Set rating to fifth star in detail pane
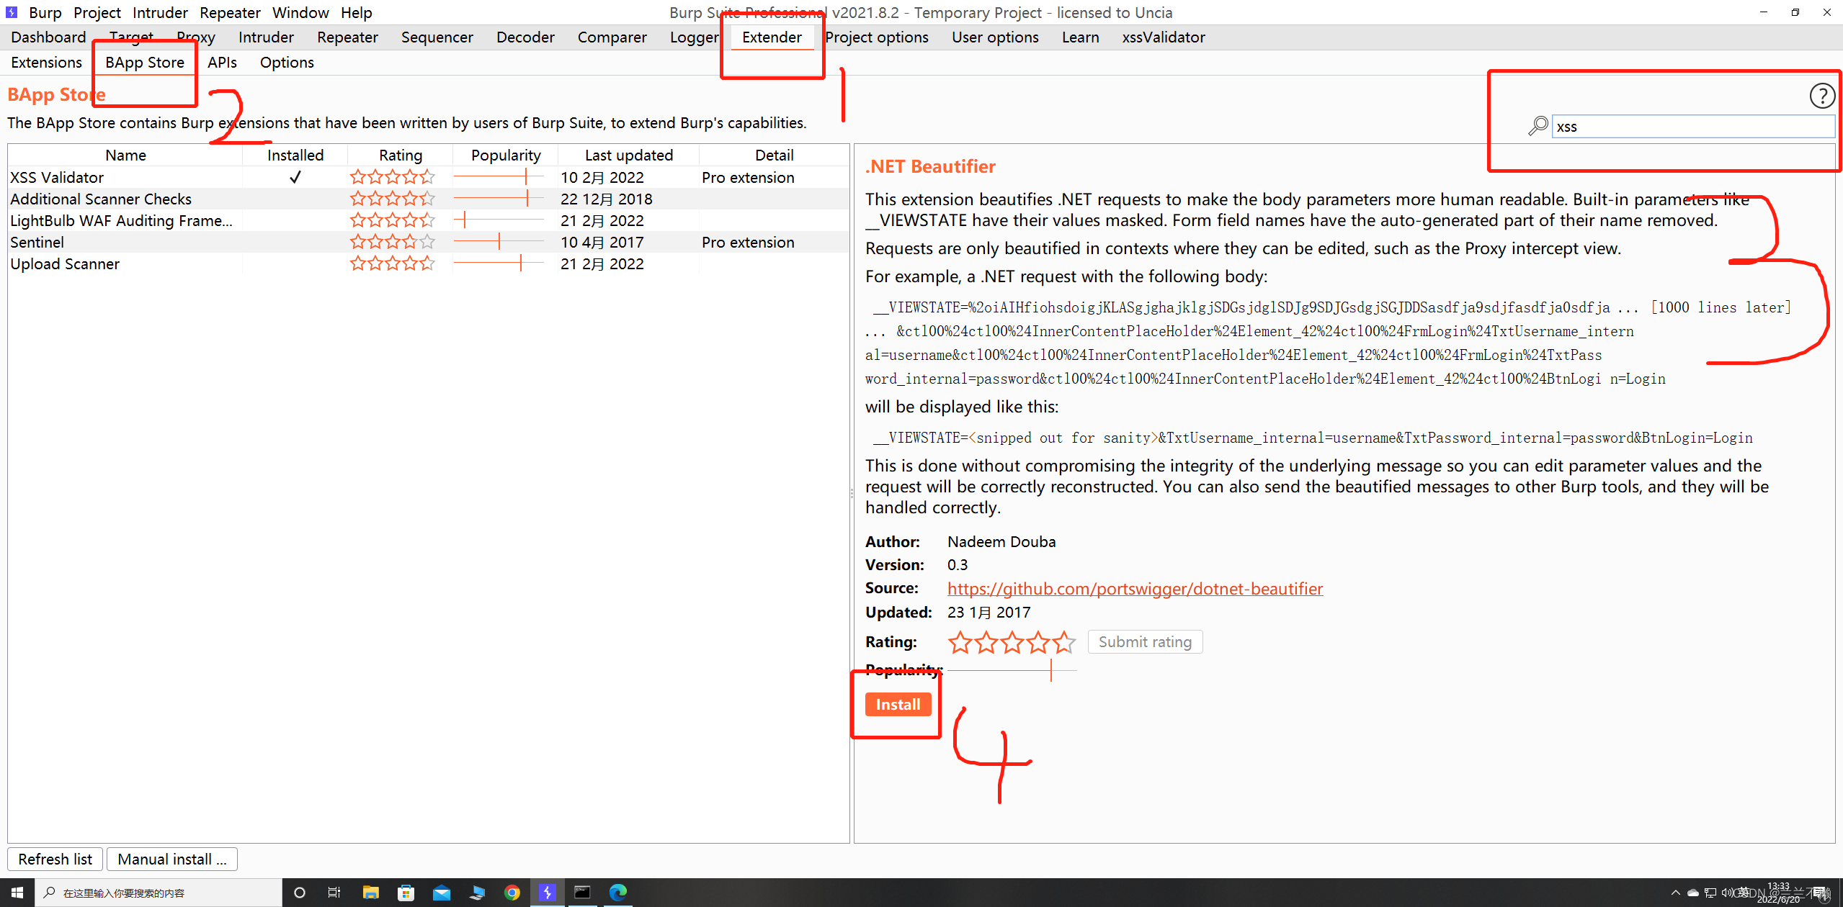This screenshot has height=907, width=1843. [1063, 641]
